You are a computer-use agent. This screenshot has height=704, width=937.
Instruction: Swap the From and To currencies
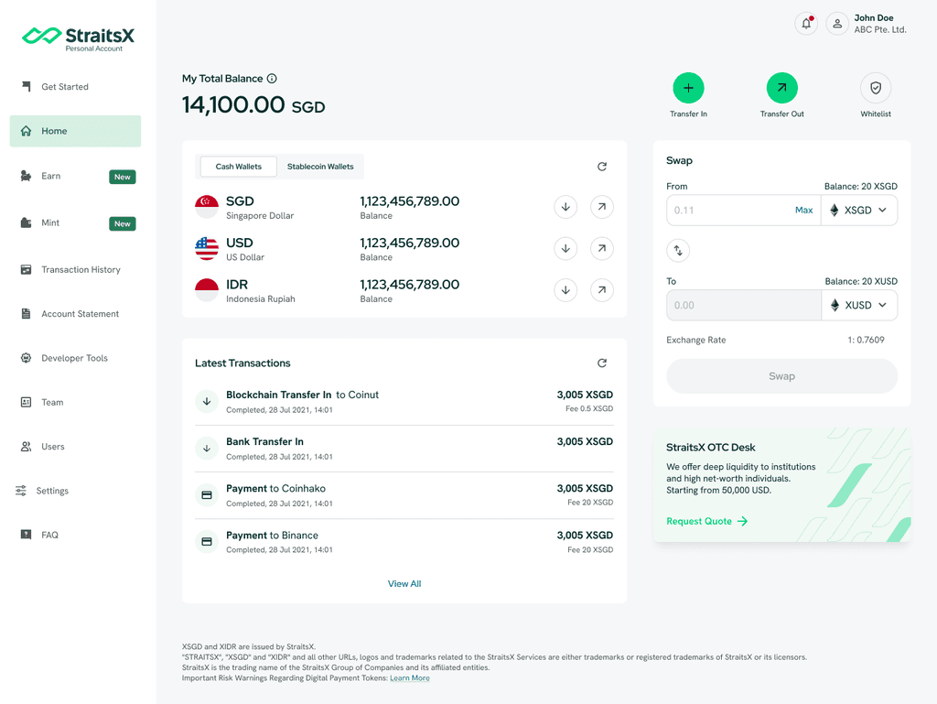tap(678, 251)
